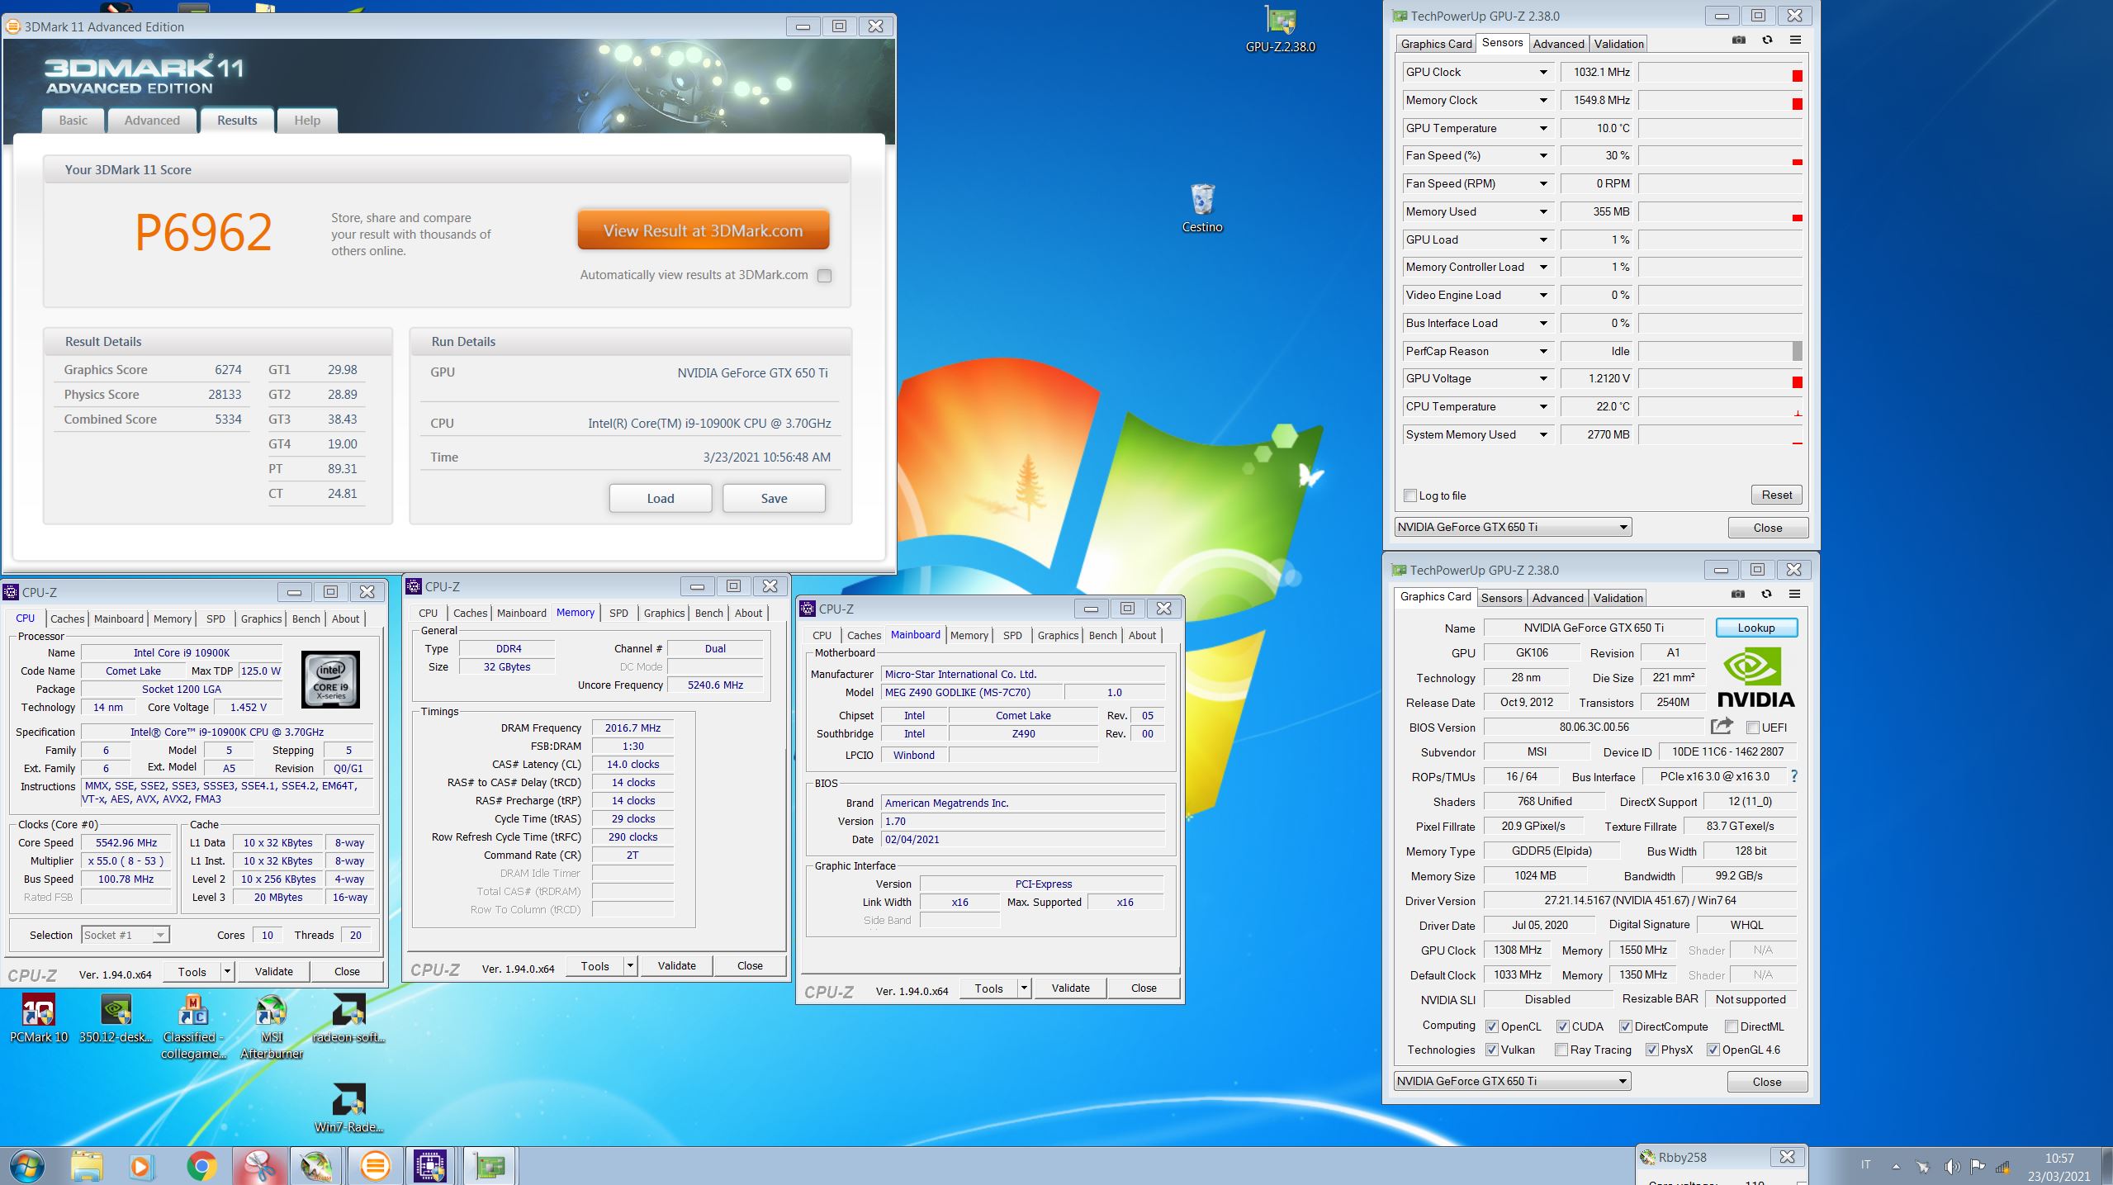Open PCMark 10 desktop shortcut
Screen dimensions: 2113x1185
[x=39, y=1019]
